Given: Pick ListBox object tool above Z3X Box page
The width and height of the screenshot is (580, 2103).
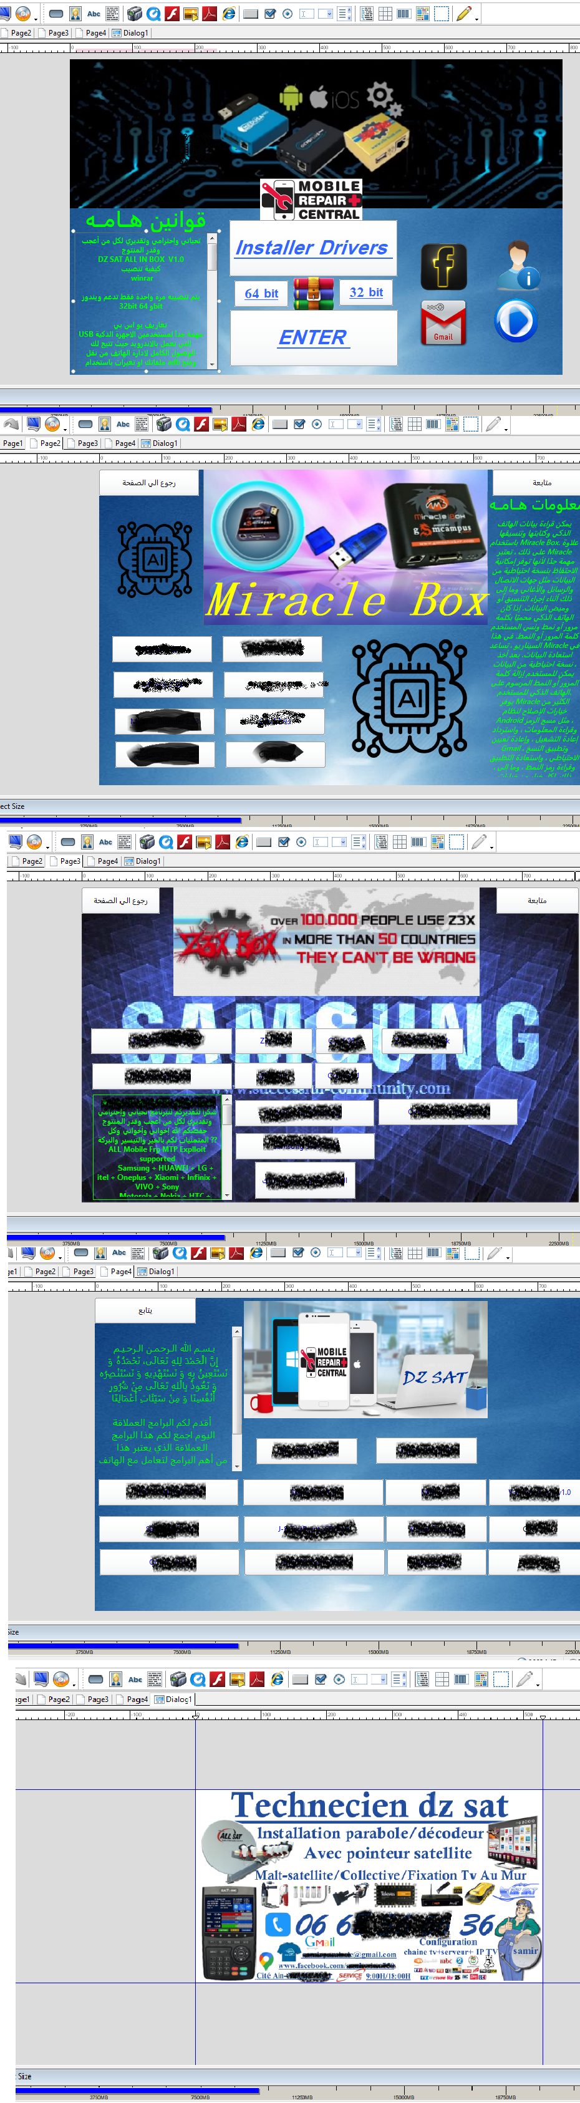Looking at the screenshot, I should click(359, 842).
